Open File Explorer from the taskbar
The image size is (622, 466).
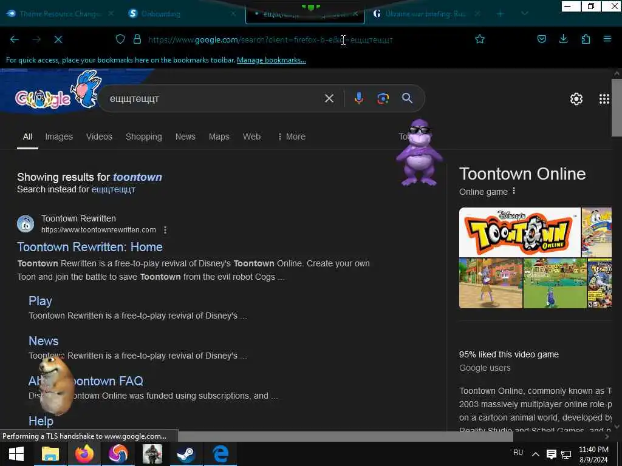pos(50,454)
